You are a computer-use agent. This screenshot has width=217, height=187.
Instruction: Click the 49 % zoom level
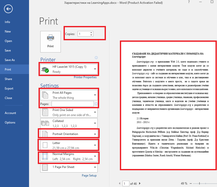tap(184, 183)
